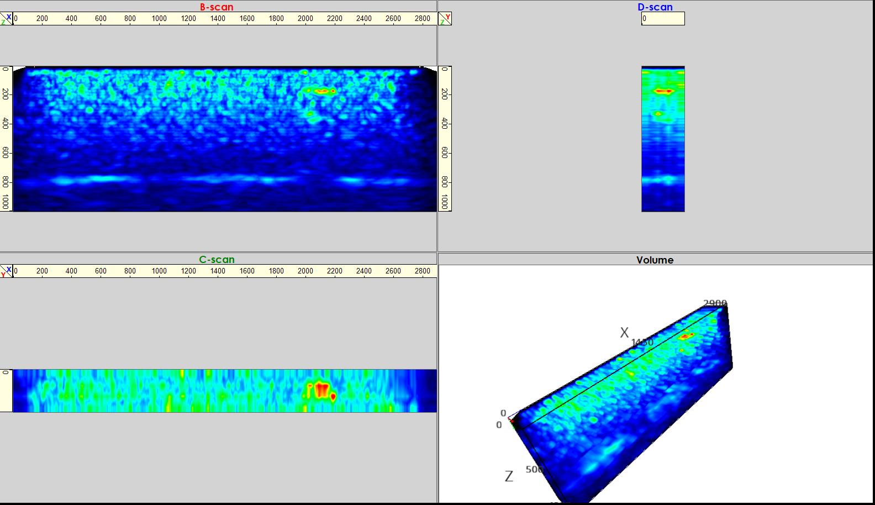
Task: Pick the large red defect in the C-scan
Action: coord(321,390)
